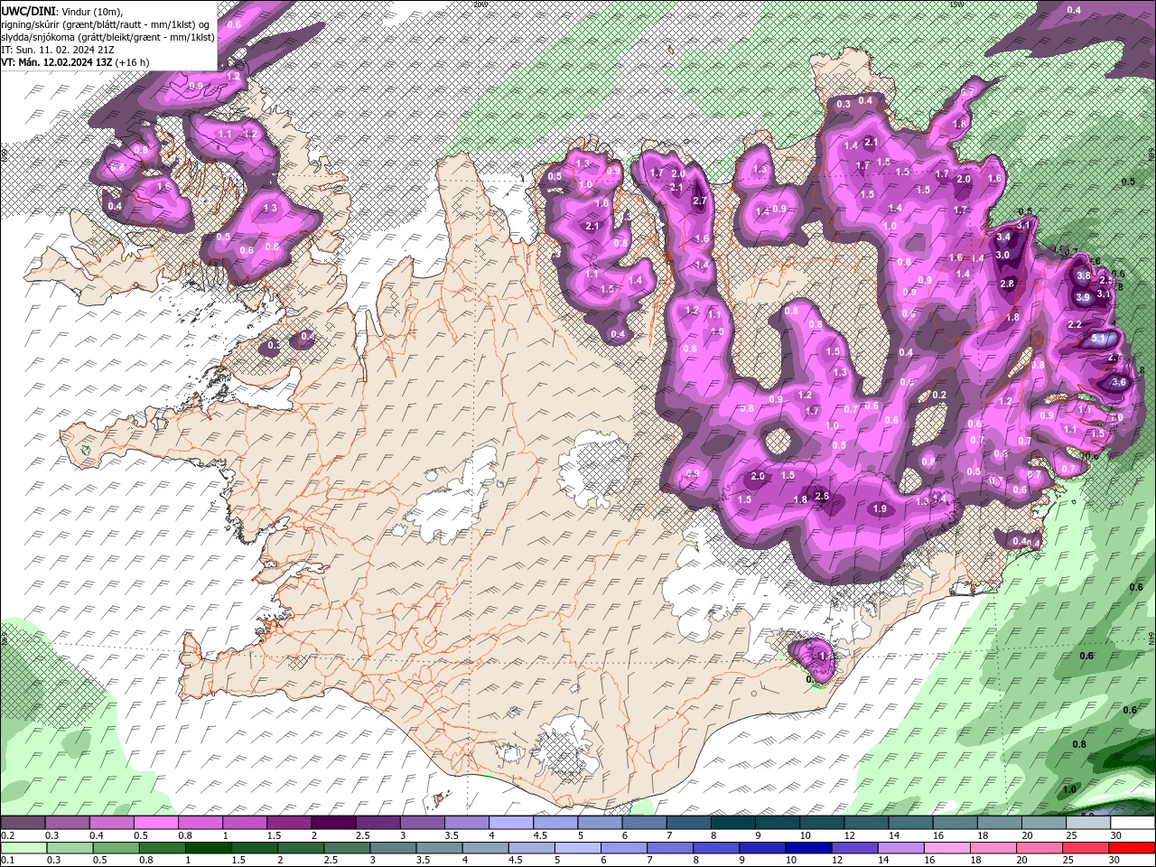Click the '2.2' snowfall value on the map
Screen dimensions: 1156x867
pos(1075,324)
